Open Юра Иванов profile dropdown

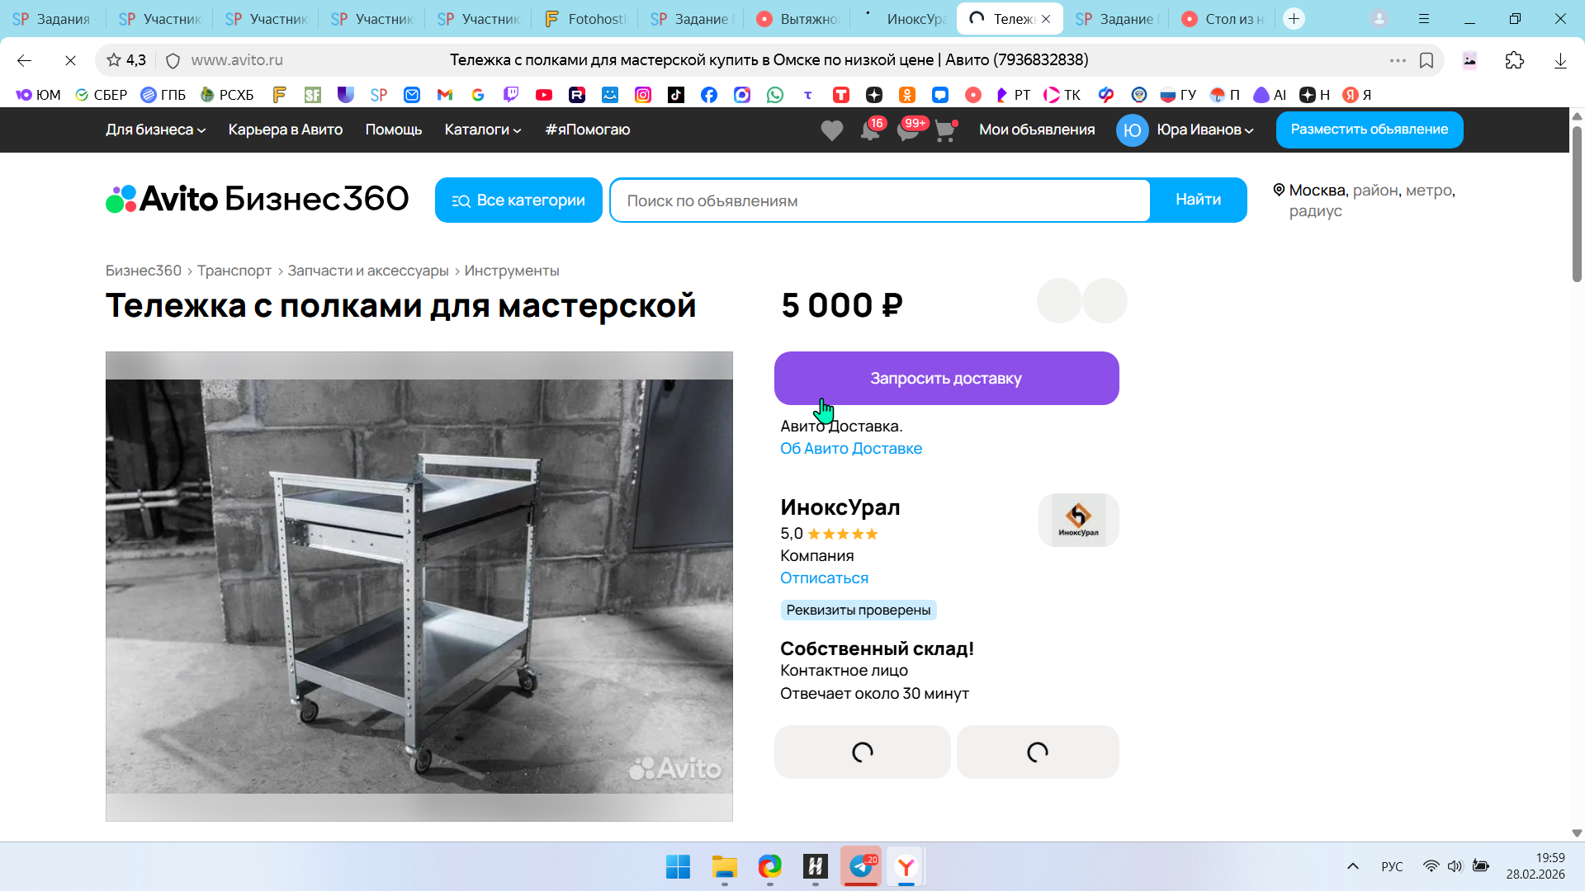coord(1204,130)
